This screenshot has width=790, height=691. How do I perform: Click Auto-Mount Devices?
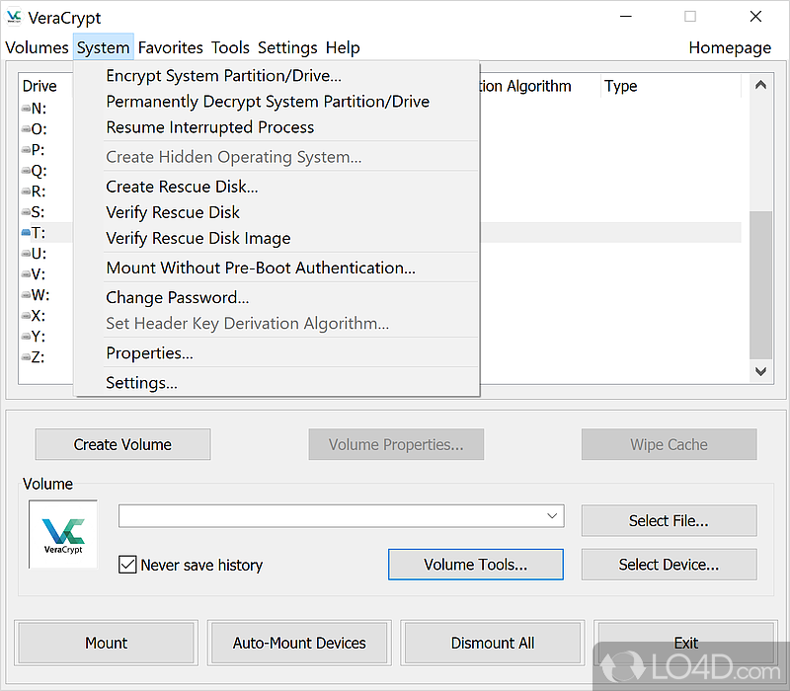(x=299, y=643)
